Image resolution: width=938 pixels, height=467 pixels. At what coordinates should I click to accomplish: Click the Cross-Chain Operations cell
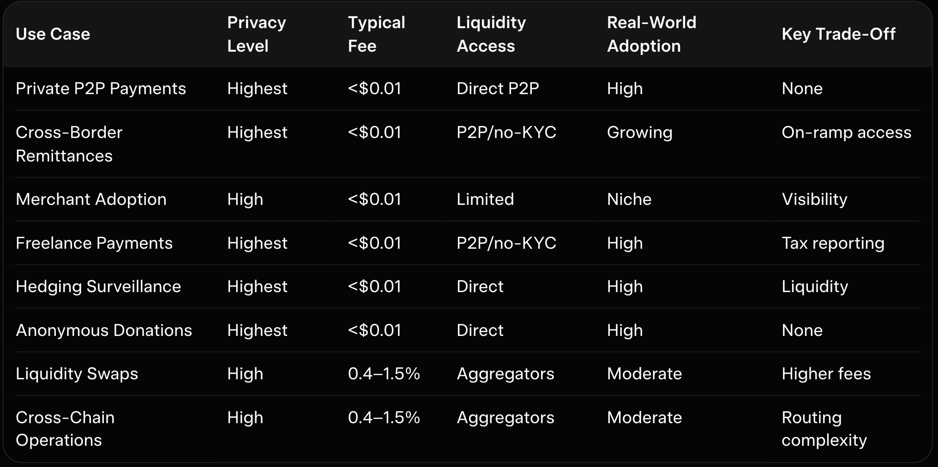(65, 429)
